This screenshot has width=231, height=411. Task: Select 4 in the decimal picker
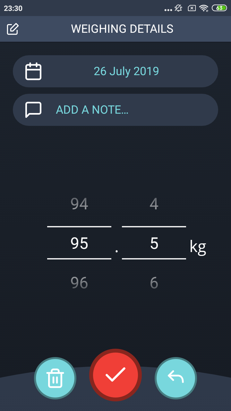coord(154,204)
